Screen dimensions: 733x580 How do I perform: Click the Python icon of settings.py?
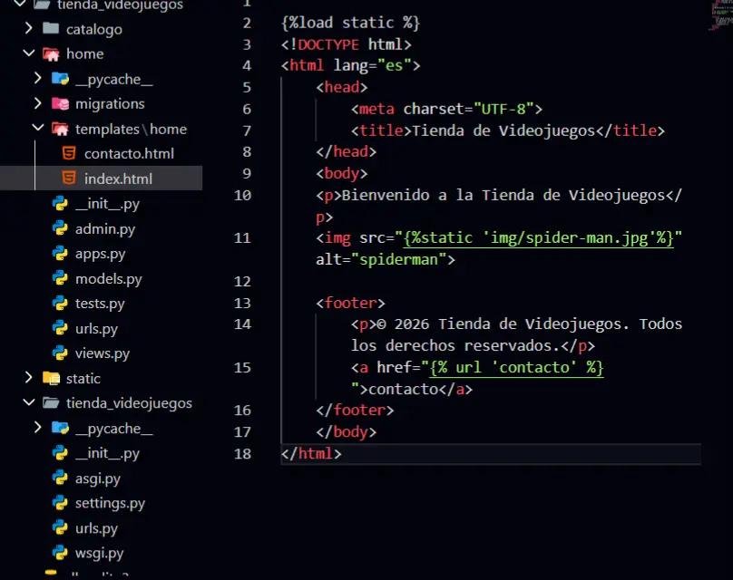coord(60,503)
